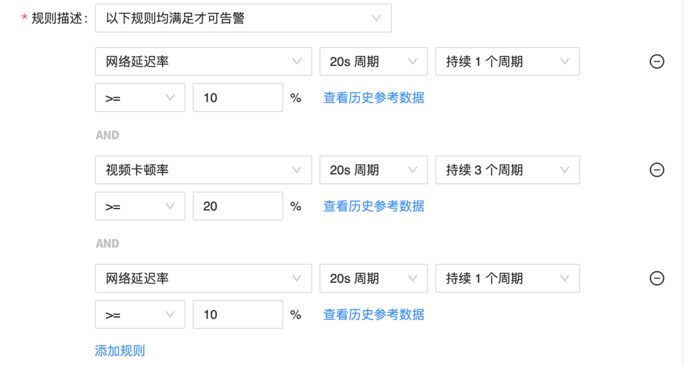Open the 规则描述 dropdown
686x365 pixels.
[x=243, y=18]
